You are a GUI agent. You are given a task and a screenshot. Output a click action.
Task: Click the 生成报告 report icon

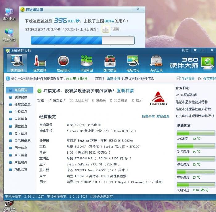pyautogui.click(x=179, y=78)
